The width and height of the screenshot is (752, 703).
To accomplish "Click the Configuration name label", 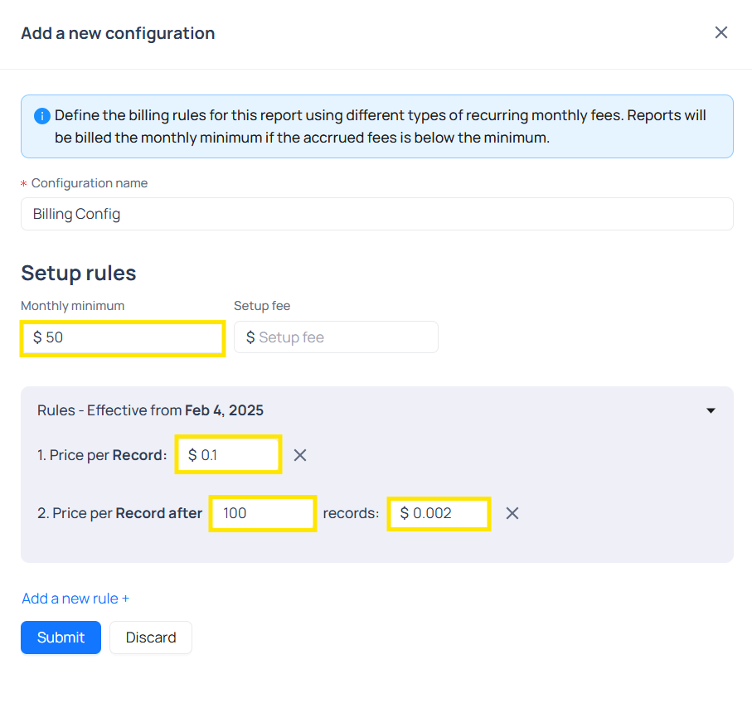I will point(90,183).
